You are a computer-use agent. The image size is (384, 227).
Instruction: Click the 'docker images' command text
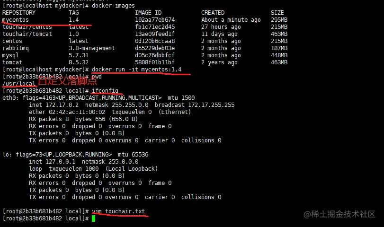click(113, 6)
